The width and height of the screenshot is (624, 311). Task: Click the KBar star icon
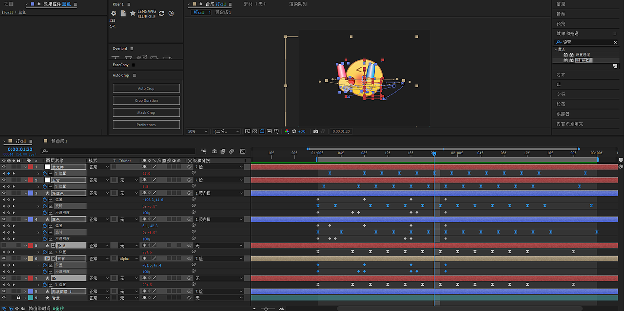(133, 14)
